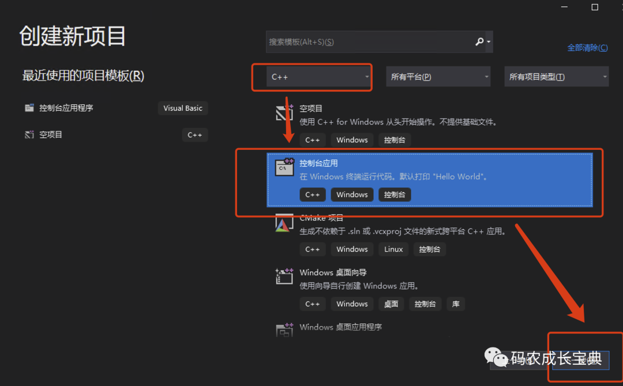Click the Visual Basic 控制台应用程序 recent template icon
The height and width of the screenshot is (386, 623).
click(29, 108)
